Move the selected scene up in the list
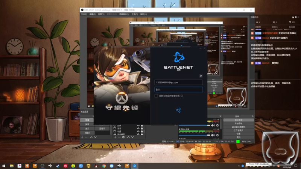 point(91,137)
